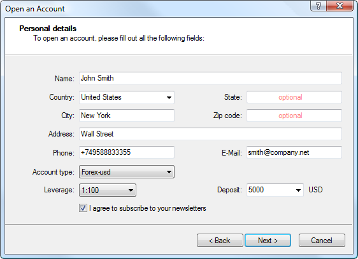Open the Country dropdown list
This screenshot has width=358, height=259.
tap(169, 97)
